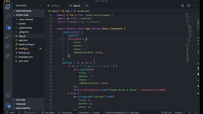Click the javascript language status item
Viewport: 203px width, 114px height.
pyautogui.click(x=82, y=112)
